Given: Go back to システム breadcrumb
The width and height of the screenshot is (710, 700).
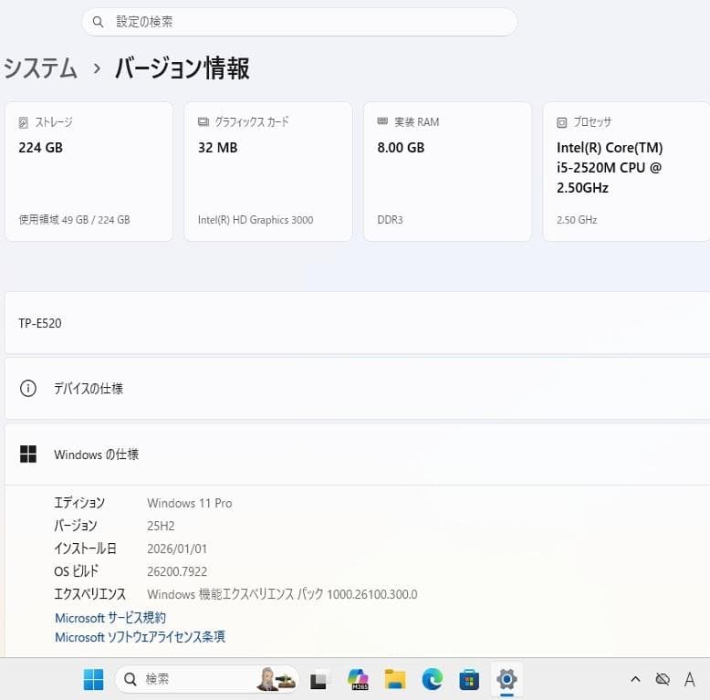Looking at the screenshot, I should tap(40, 68).
